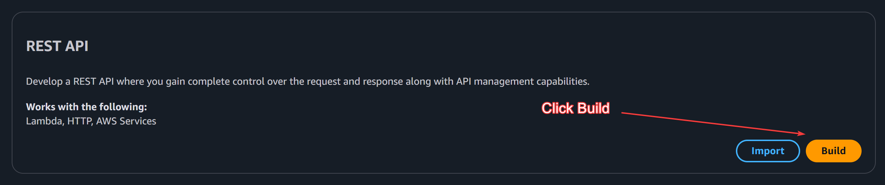
Task: Click the words 'complete control' in description
Action: [226, 82]
